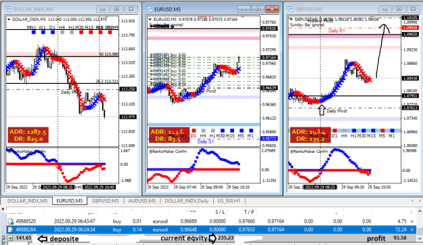Click the total profit value 93.58
423x245 pixels.
[x=400, y=238]
